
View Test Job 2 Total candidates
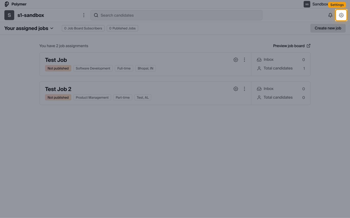click(281, 98)
